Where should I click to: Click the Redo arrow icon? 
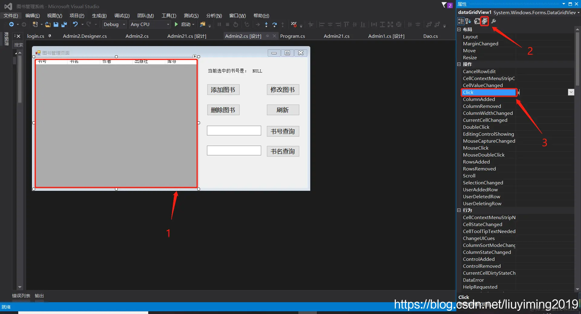89,24
